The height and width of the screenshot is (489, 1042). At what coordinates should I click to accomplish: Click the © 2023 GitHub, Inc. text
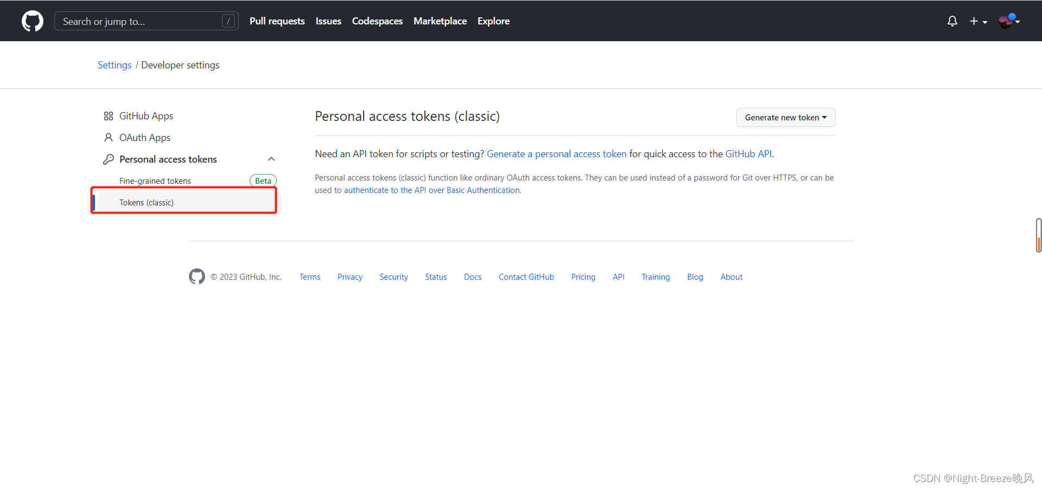point(246,277)
